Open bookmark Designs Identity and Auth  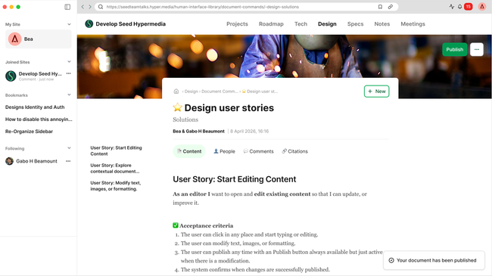(35, 107)
